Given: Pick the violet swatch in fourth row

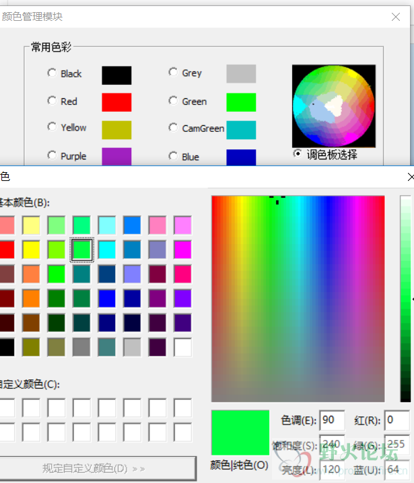Looking at the screenshot, I should coord(183,299).
